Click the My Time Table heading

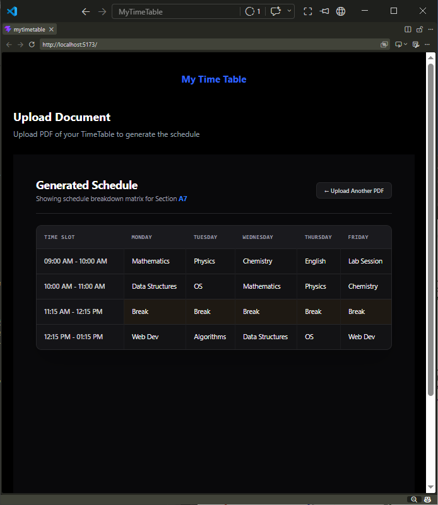[214, 79]
